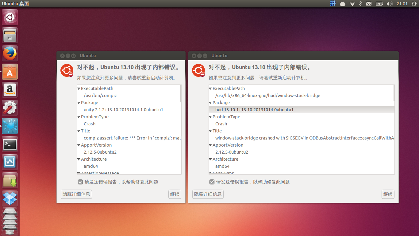The width and height of the screenshot is (419, 236).
Task: Collapse Package row in compiz dialog
Action: point(79,103)
